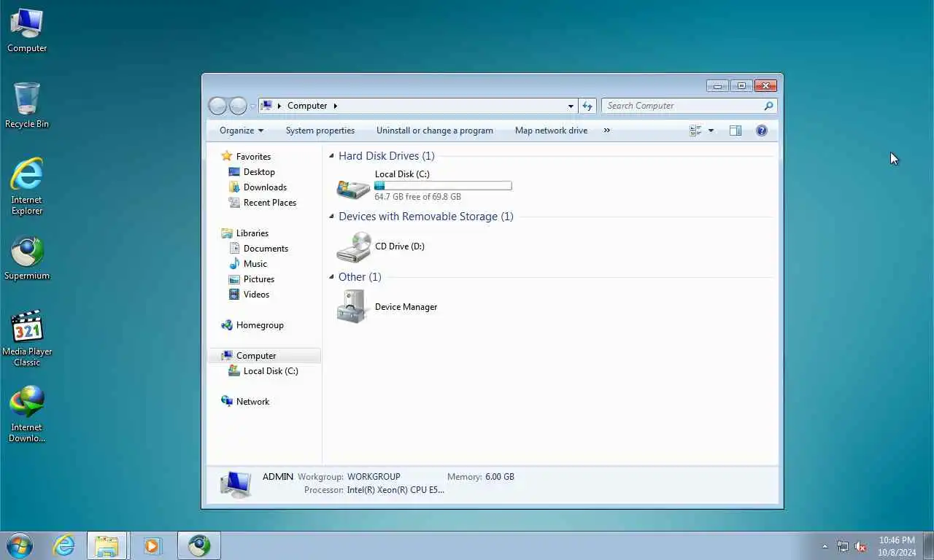Show hidden tray icons arrow

(x=825, y=546)
